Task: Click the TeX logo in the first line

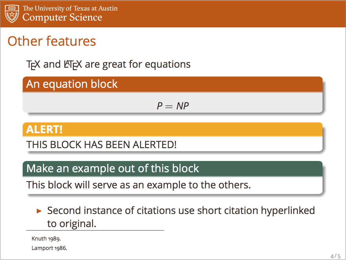Action: 34,65
